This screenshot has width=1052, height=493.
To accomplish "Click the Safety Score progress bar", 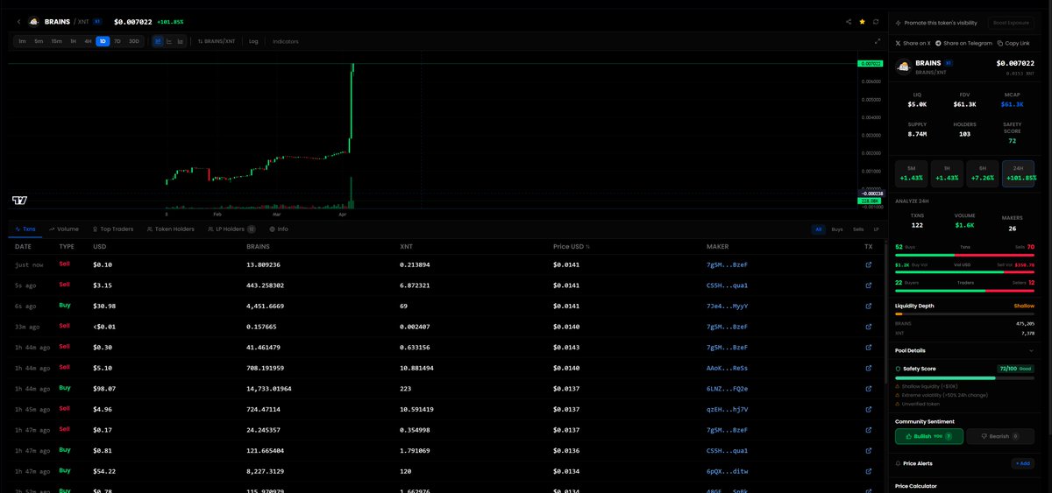I will (x=964, y=378).
